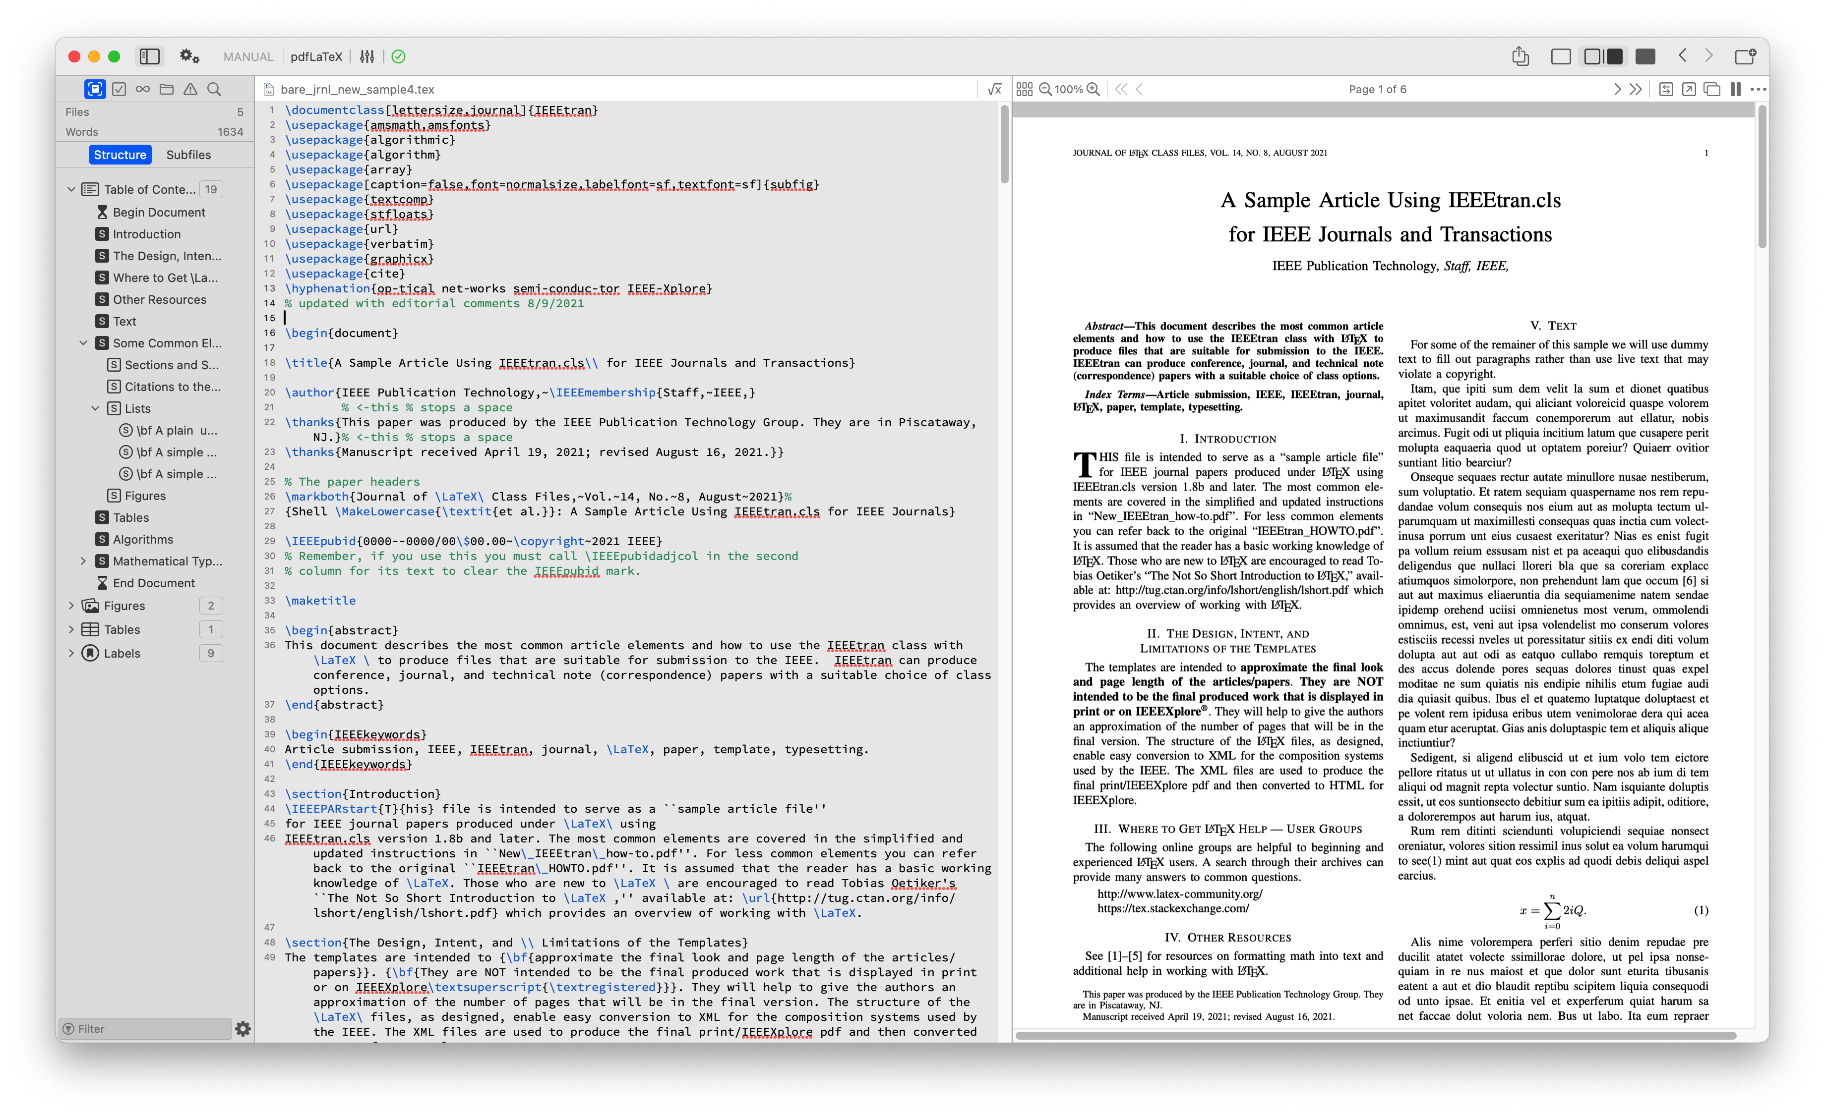Select the Structure tab
Screen dimensions: 1825x1116
[x=120, y=155]
